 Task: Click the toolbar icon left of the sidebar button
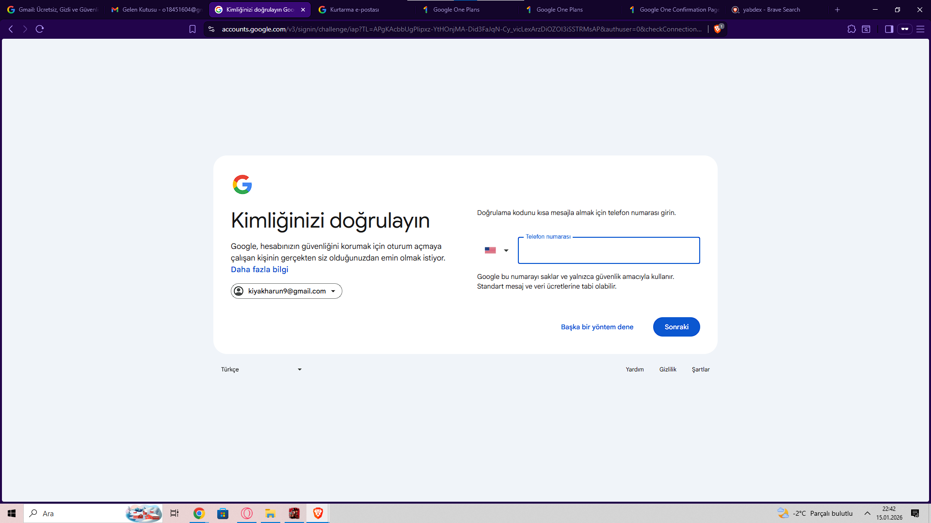pyautogui.click(x=866, y=29)
